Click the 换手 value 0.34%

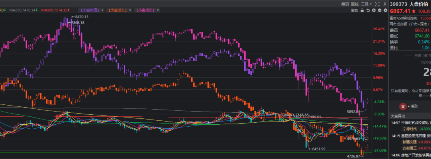coord(423,42)
